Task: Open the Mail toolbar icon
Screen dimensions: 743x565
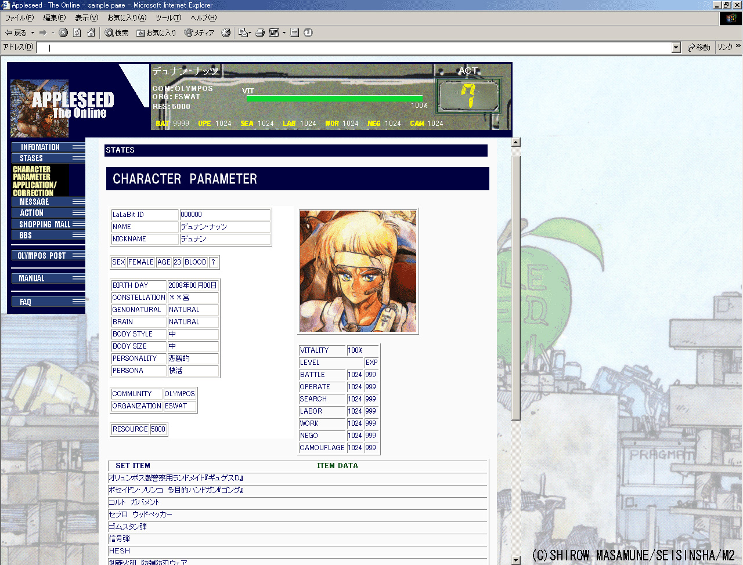Action: (243, 33)
